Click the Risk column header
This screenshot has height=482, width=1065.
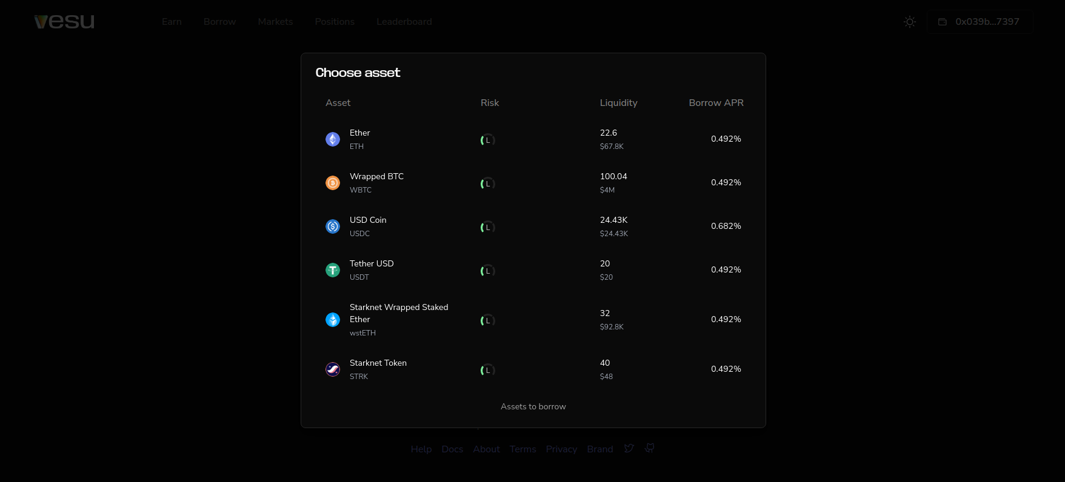coord(490,103)
